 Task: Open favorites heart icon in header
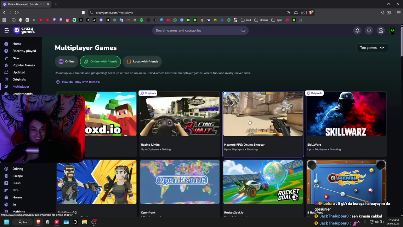click(x=369, y=31)
